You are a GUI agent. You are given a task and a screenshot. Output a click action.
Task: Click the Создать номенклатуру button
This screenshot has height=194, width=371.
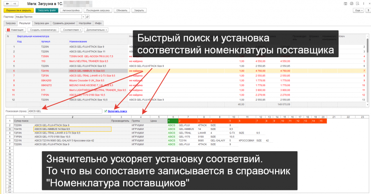(x=43, y=30)
